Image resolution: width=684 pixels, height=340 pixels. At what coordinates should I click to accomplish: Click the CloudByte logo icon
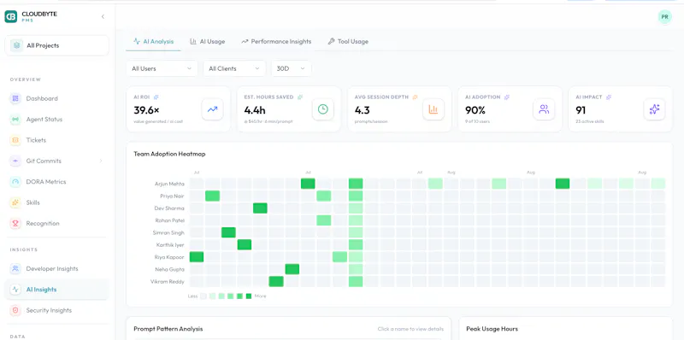11,16
